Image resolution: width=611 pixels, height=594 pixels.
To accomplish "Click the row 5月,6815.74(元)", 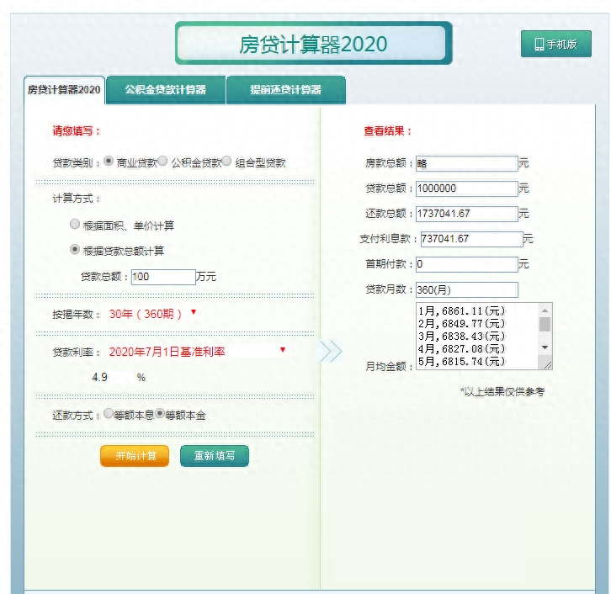I will pos(462,362).
